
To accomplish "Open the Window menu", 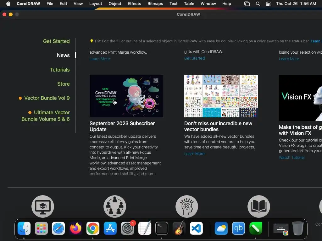I will pos(208,4).
